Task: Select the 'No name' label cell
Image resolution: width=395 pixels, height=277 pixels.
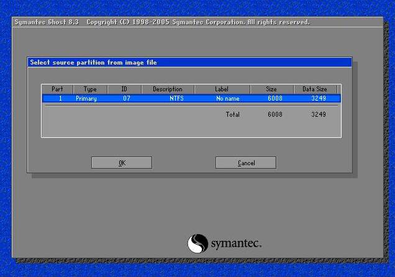Action: (227, 98)
